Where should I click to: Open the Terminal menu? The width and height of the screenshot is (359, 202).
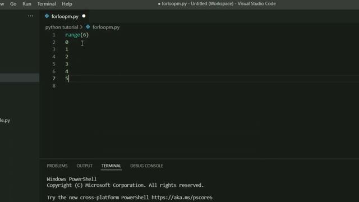(47, 4)
